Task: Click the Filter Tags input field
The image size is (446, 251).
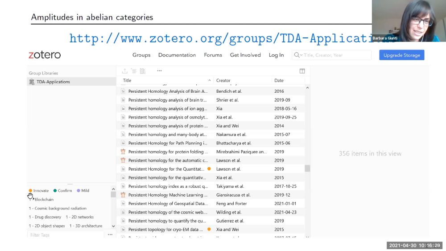Action: pyautogui.click(x=65, y=235)
